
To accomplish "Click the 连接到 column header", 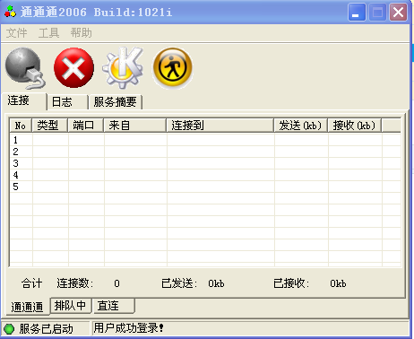I will click(x=220, y=126).
